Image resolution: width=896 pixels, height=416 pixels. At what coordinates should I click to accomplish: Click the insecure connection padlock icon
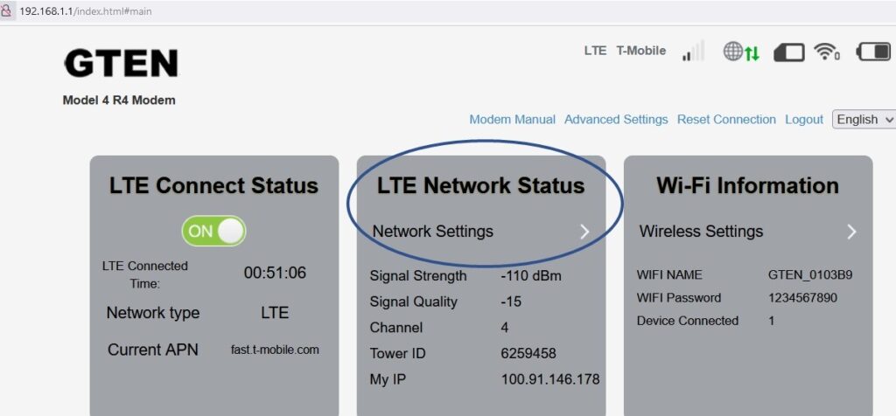tap(9, 11)
